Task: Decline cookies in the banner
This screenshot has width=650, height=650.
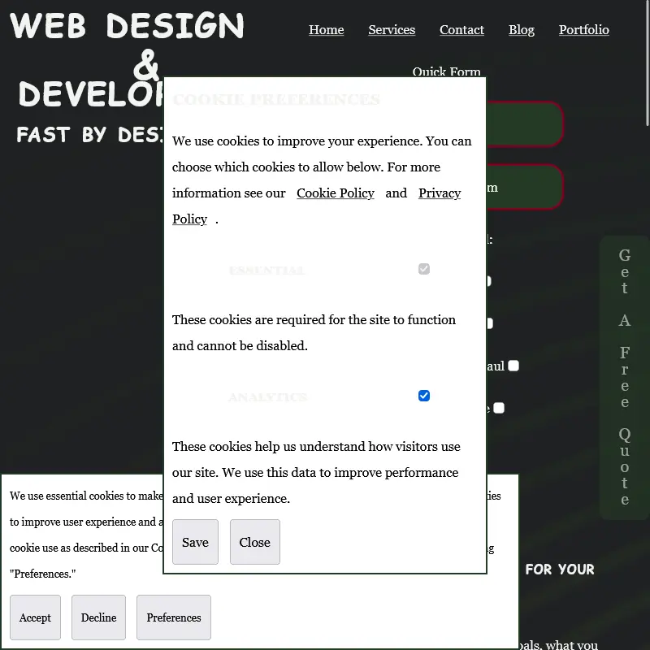Action: pos(98,617)
